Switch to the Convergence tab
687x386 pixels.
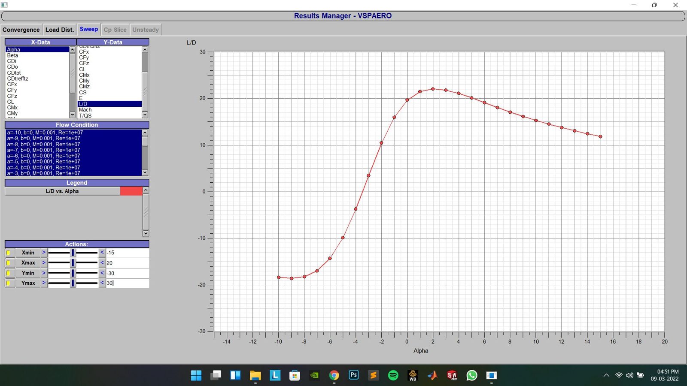21,30
